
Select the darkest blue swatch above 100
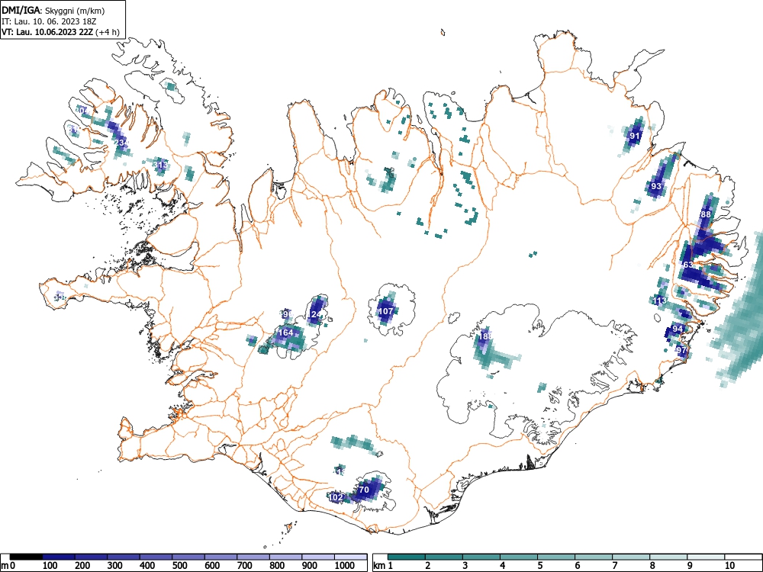click(x=59, y=557)
